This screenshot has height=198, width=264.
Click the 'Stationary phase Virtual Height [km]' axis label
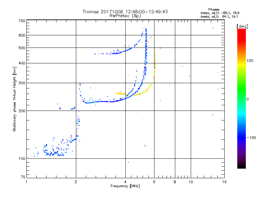click(15, 99)
